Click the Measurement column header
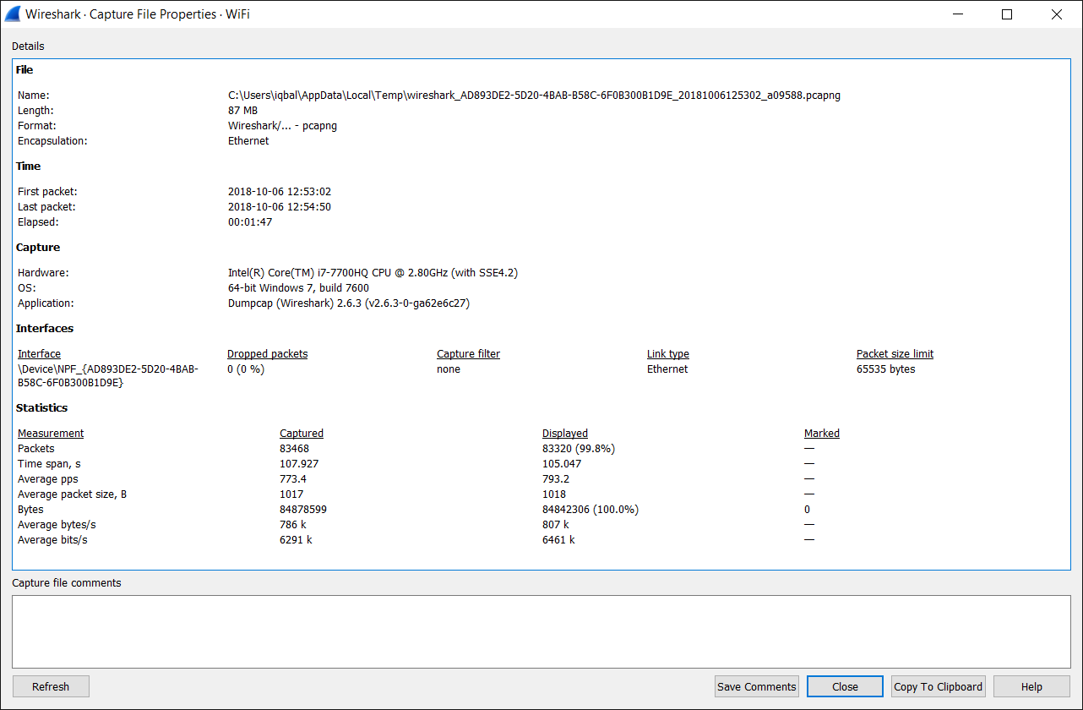 [51, 434]
